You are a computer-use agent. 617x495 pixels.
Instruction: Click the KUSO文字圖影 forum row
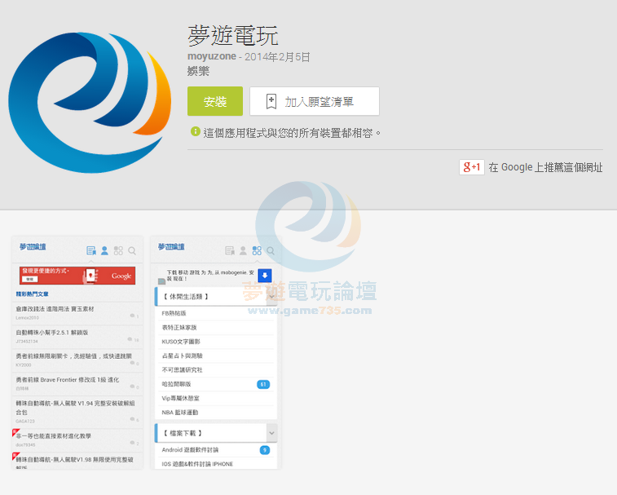(216, 342)
